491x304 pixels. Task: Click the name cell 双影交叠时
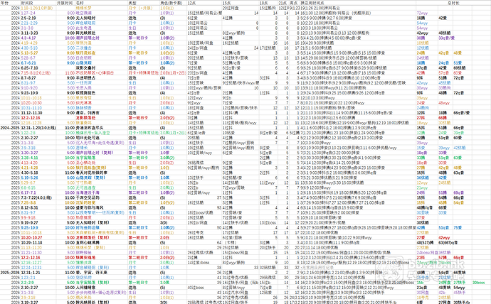point(85,67)
